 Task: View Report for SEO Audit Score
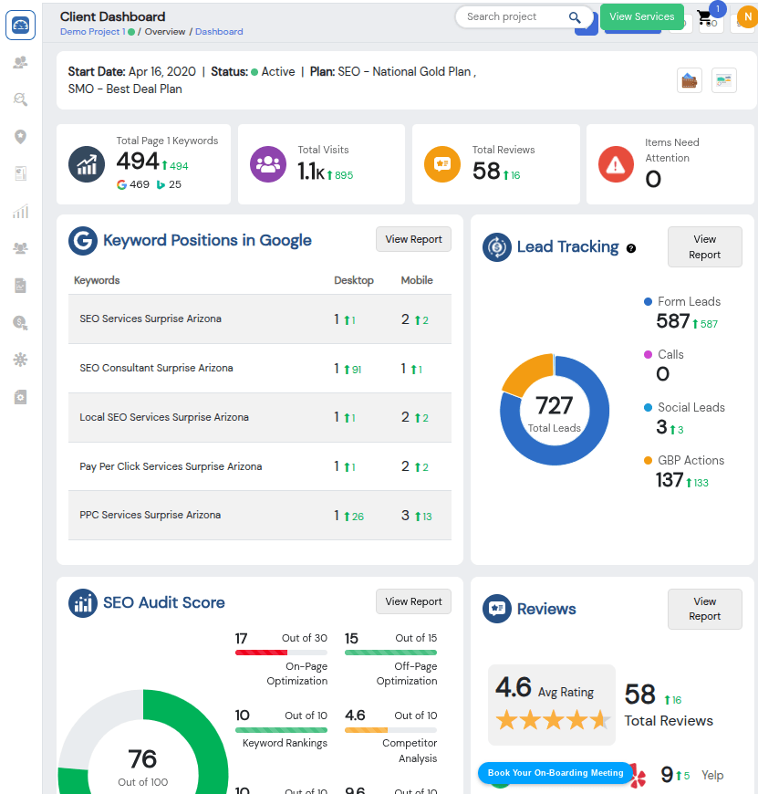click(x=413, y=601)
